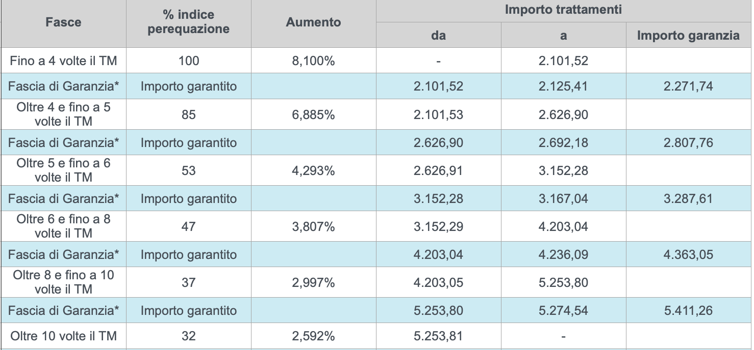Click the "Aumento" column header

tap(313, 22)
